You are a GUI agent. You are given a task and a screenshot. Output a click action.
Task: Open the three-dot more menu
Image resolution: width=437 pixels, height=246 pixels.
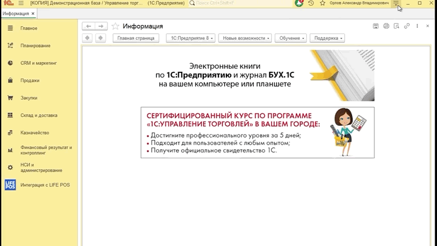pos(417,26)
